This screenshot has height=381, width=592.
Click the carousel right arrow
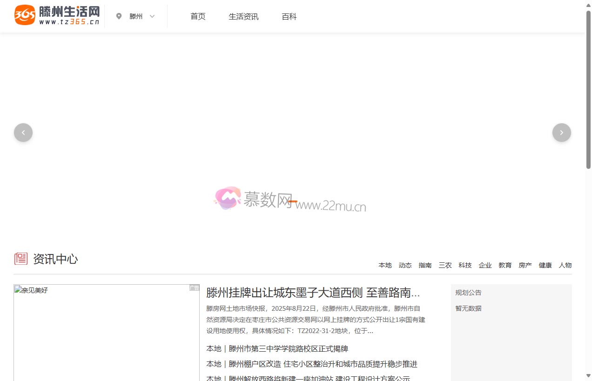point(561,132)
